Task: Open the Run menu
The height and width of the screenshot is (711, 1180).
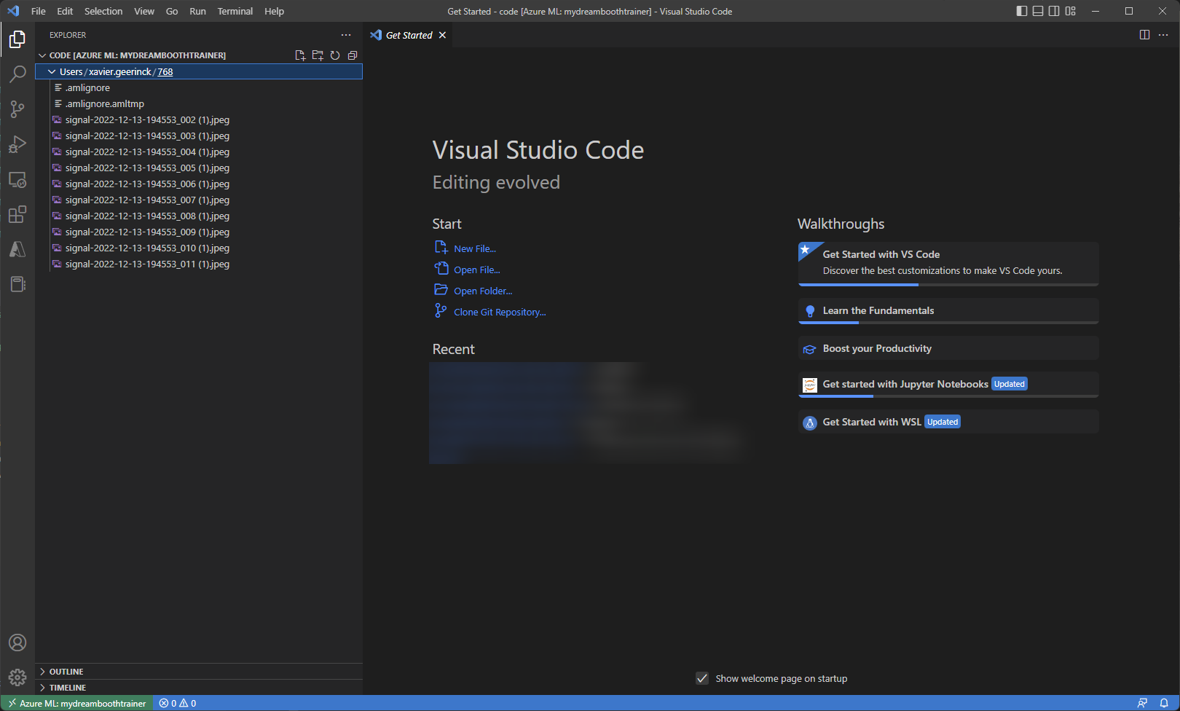Action: point(197,11)
